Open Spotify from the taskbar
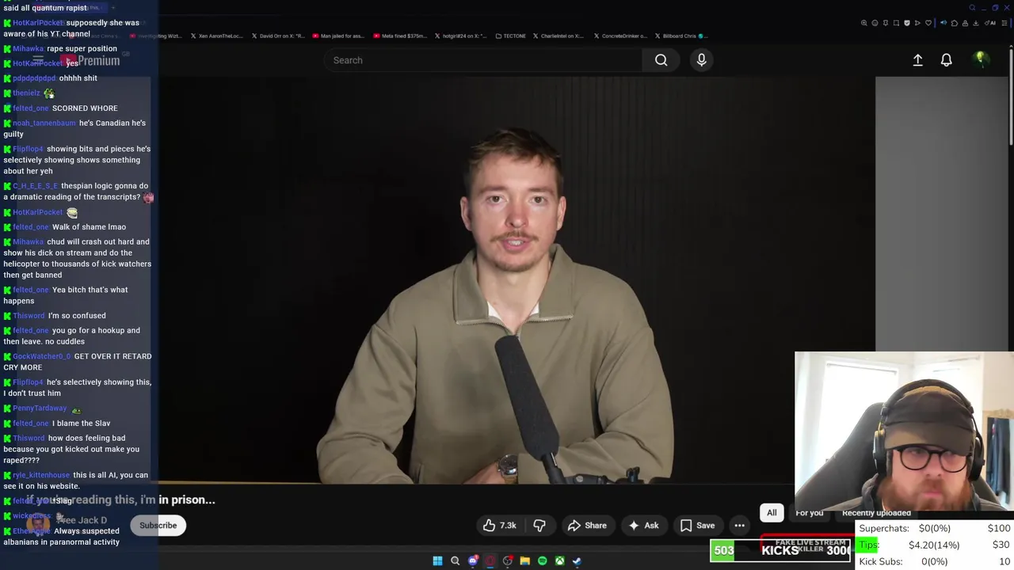Viewport: 1014px width, 570px height. click(x=542, y=560)
